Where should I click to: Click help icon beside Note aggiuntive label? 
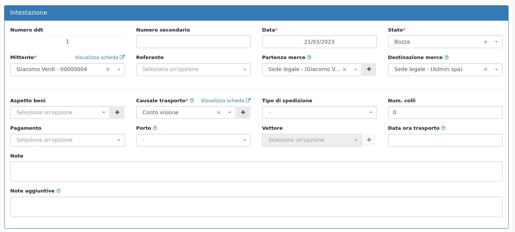coord(59,191)
